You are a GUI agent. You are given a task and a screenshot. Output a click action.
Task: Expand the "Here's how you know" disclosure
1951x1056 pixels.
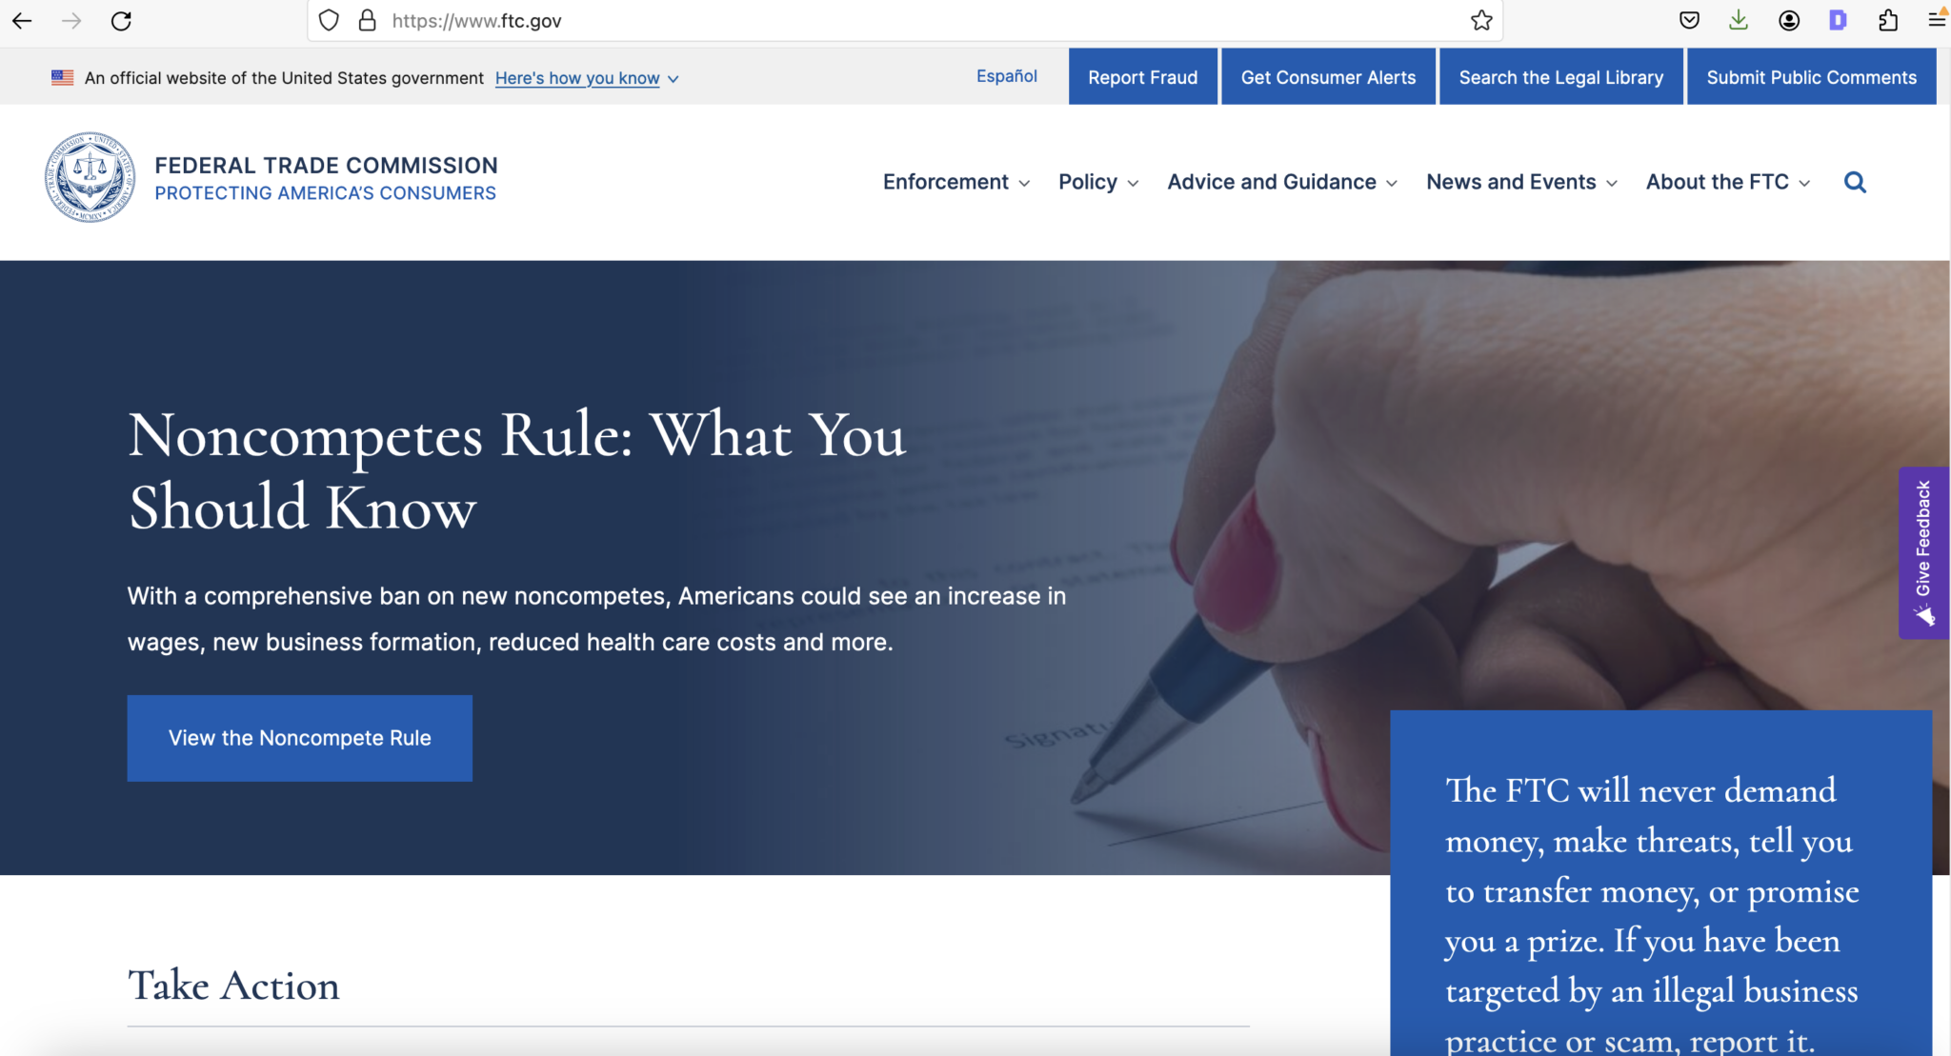coord(586,78)
